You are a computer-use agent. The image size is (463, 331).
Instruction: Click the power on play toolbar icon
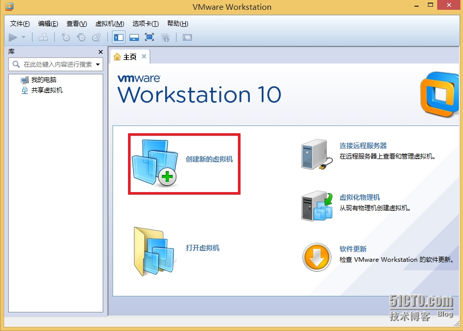13,38
